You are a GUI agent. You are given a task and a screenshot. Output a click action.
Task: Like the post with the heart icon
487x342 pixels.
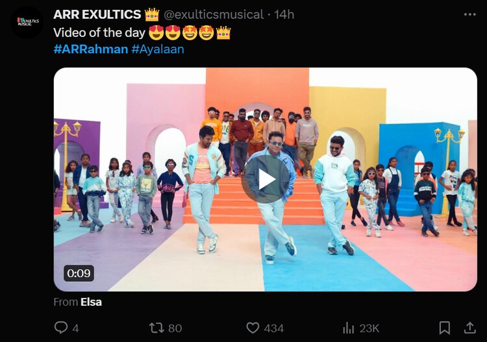(x=253, y=328)
